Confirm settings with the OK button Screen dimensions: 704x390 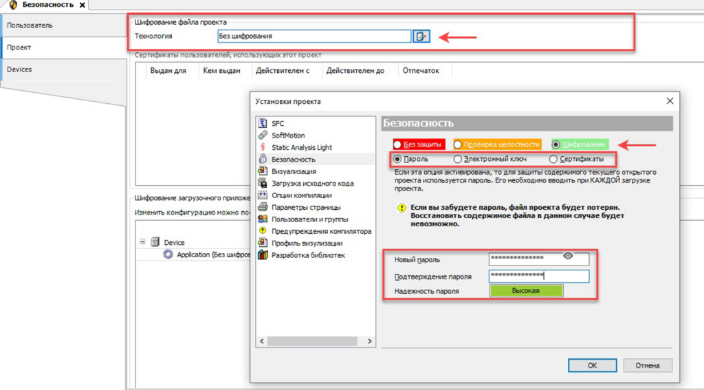(x=592, y=365)
